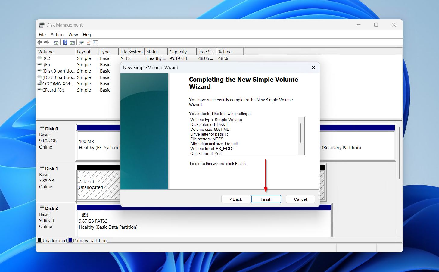Click the black Unallocated legend swatch
The height and width of the screenshot is (272, 439).
(x=40, y=240)
